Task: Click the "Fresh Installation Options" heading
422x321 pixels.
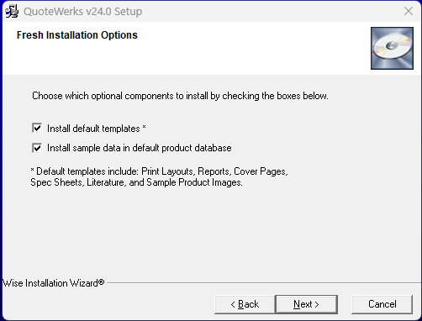Action: [x=77, y=35]
